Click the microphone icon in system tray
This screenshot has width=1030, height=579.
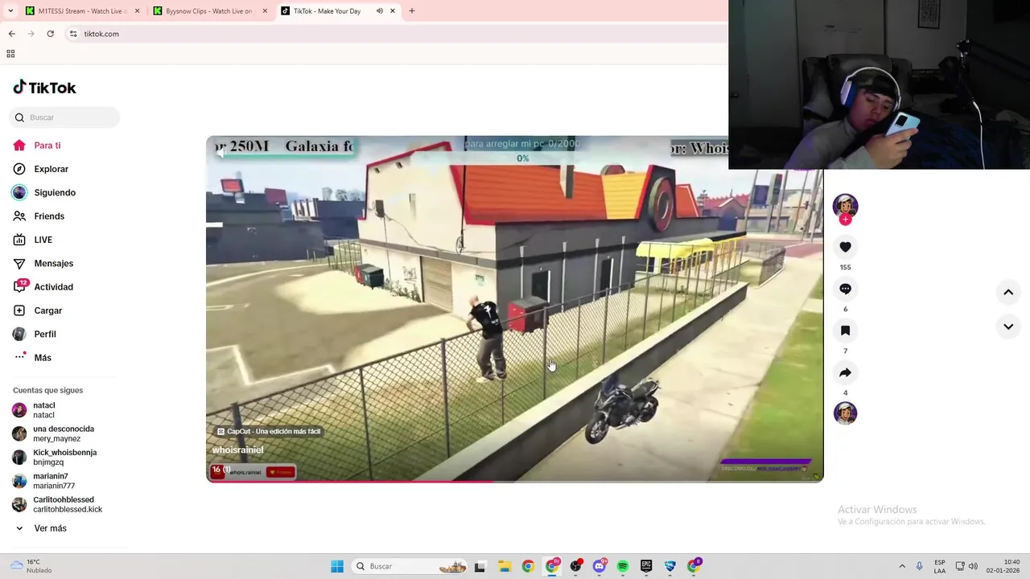pos(920,566)
